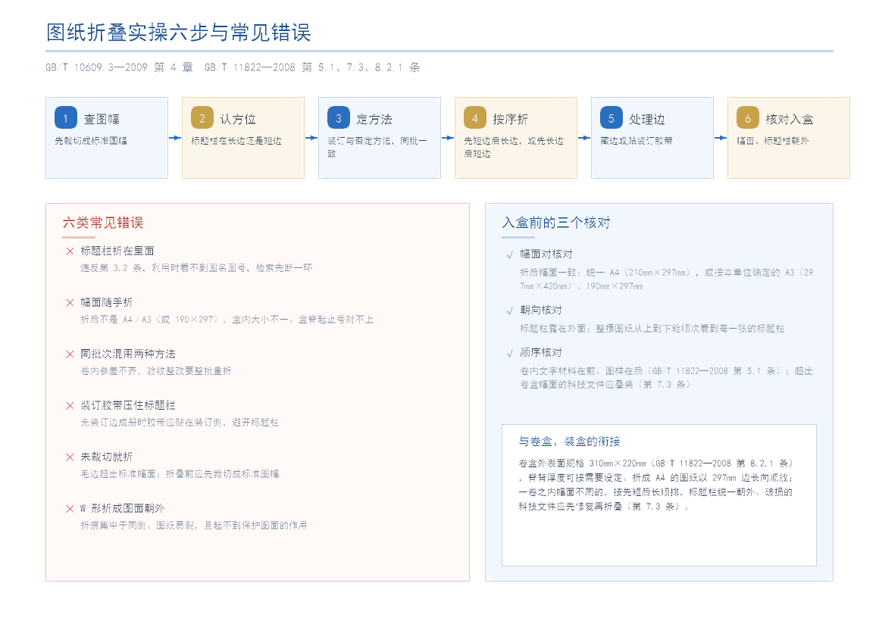
Task: Click the X mark beside 幅面随手折
Action: click(x=70, y=303)
